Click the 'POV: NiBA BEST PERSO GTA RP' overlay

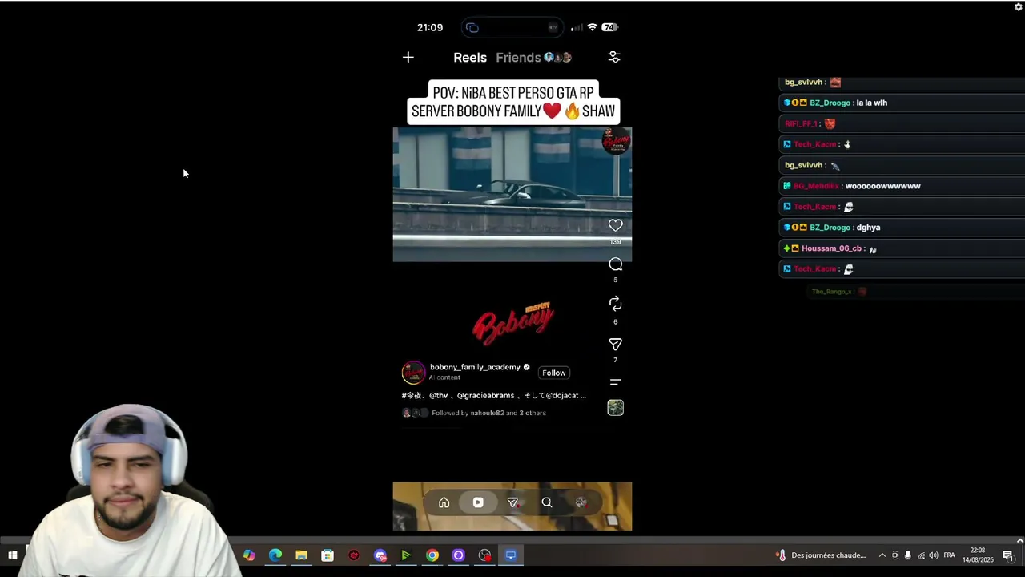(x=512, y=102)
